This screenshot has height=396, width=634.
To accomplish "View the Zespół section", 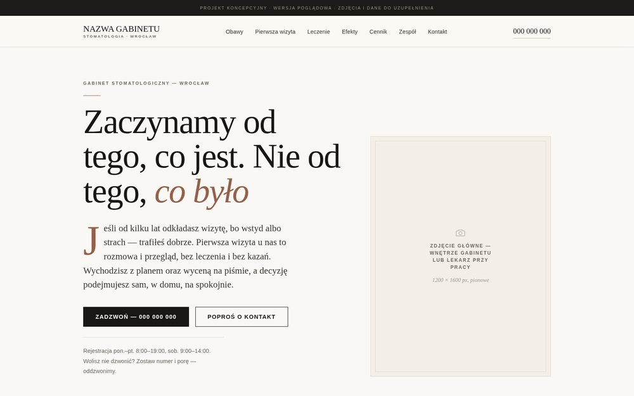I will (407, 32).
